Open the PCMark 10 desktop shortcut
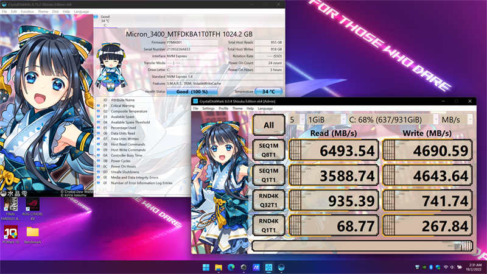This screenshot has height=274, width=487. tap(10, 234)
